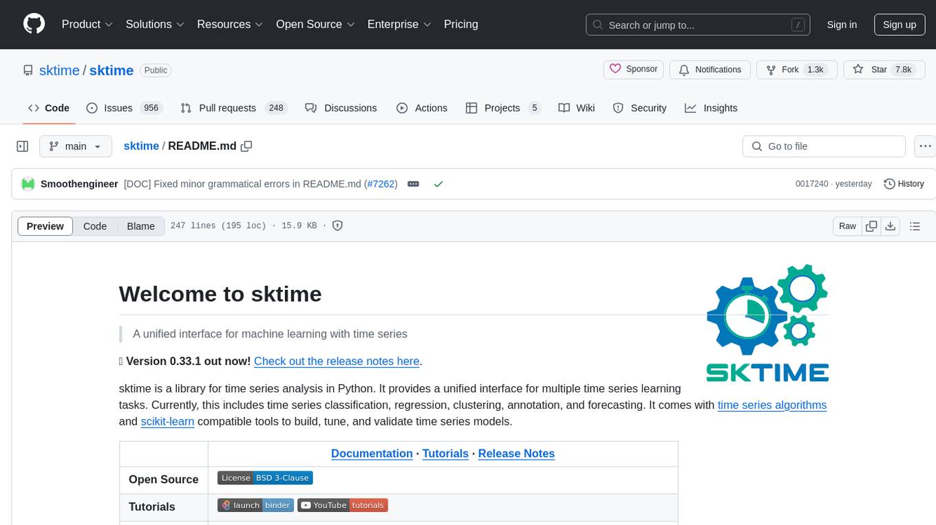Copy the raw file contents

pos(871,226)
